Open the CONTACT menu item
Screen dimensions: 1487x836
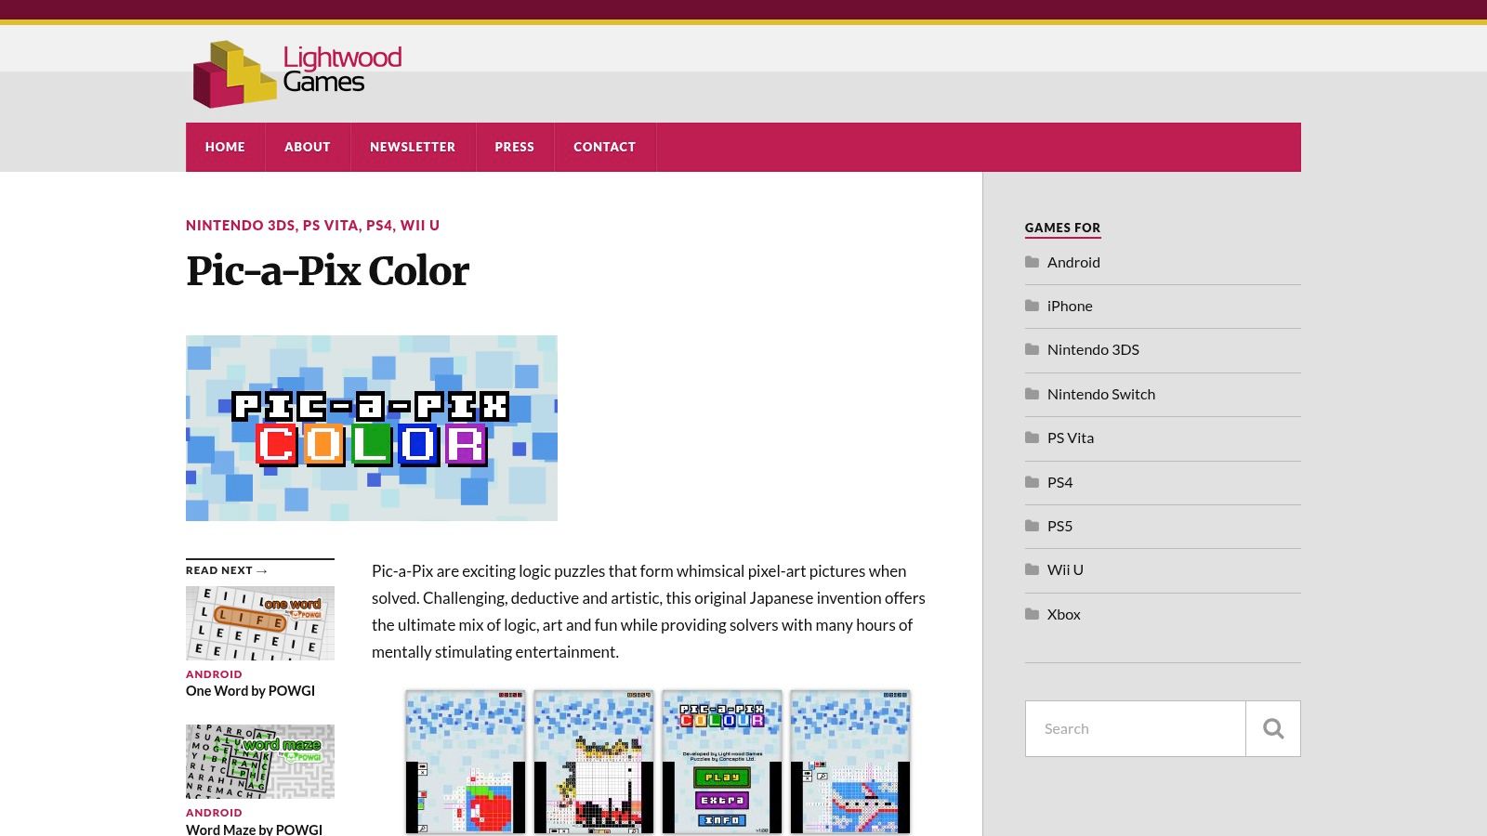(x=604, y=147)
